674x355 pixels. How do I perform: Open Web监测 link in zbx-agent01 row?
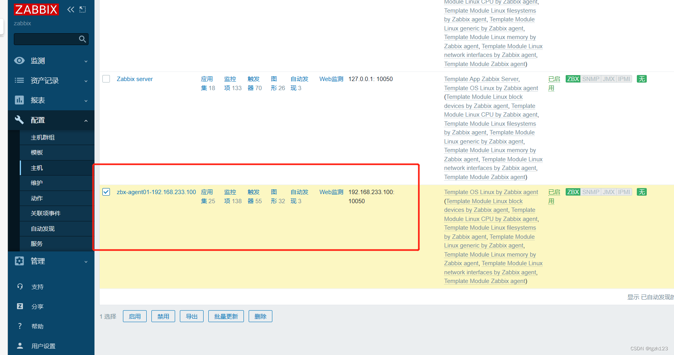[x=331, y=192]
